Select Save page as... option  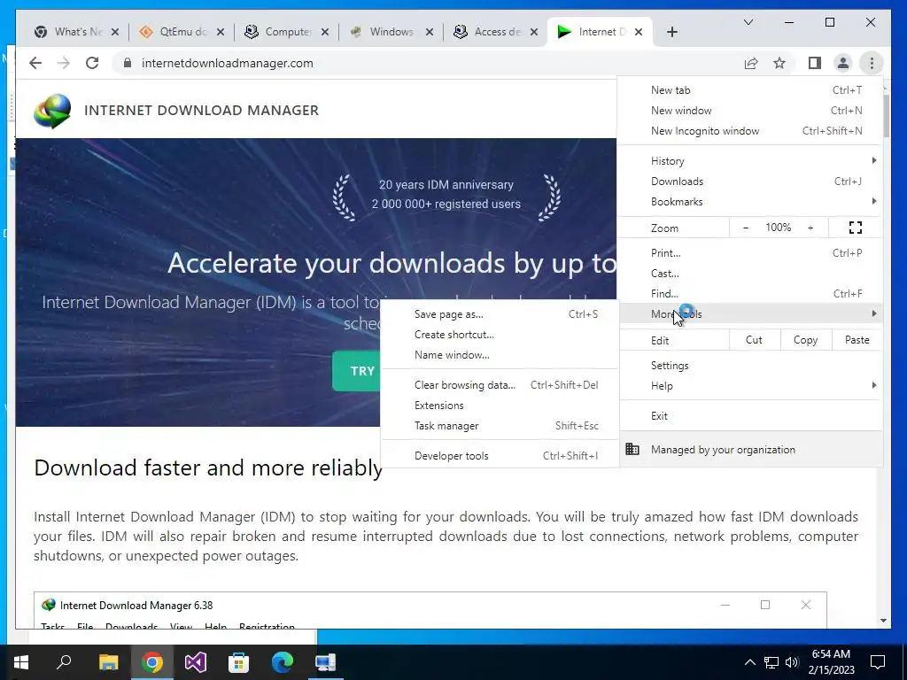coord(500,314)
